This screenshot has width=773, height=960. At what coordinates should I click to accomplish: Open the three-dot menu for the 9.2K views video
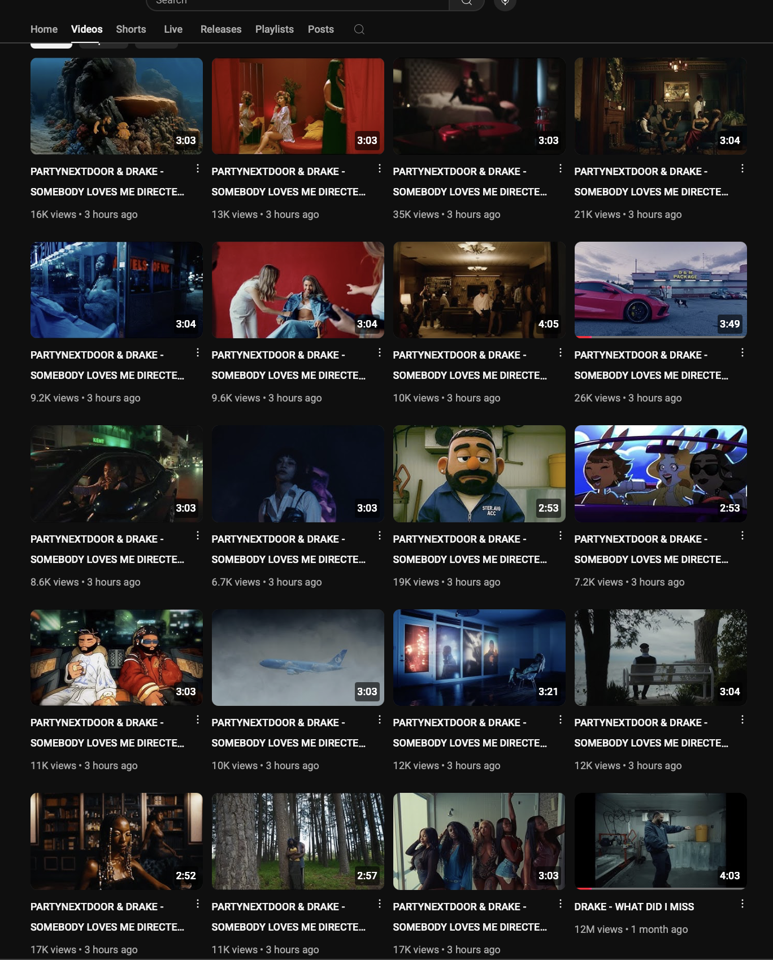coord(197,352)
